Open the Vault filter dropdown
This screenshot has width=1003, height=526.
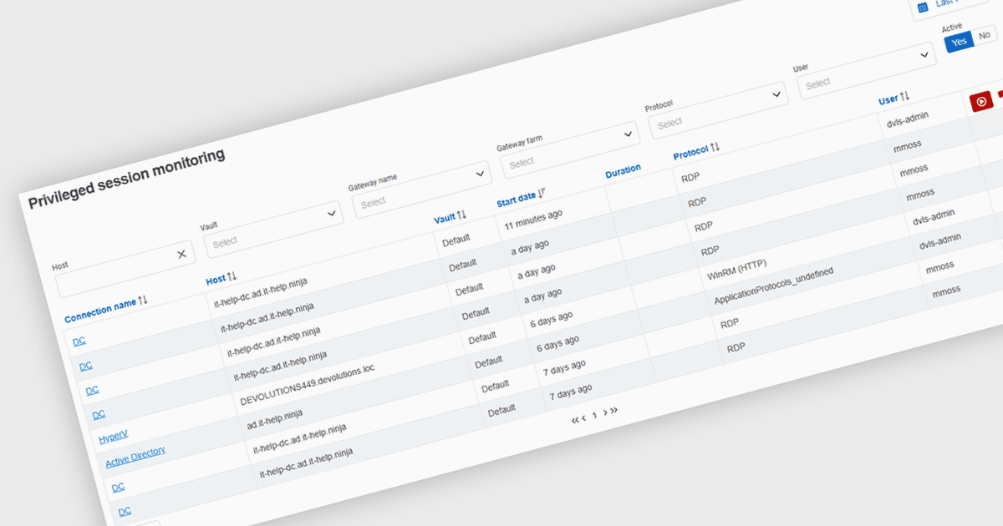pos(272,228)
